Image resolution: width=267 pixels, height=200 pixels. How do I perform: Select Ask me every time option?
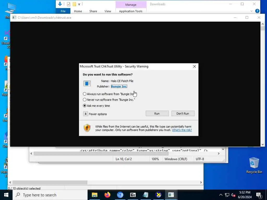84,106
